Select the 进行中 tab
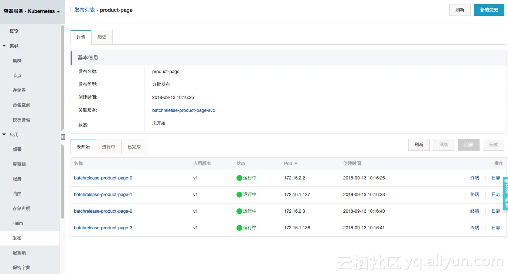The width and height of the screenshot is (508, 274). pyautogui.click(x=109, y=147)
